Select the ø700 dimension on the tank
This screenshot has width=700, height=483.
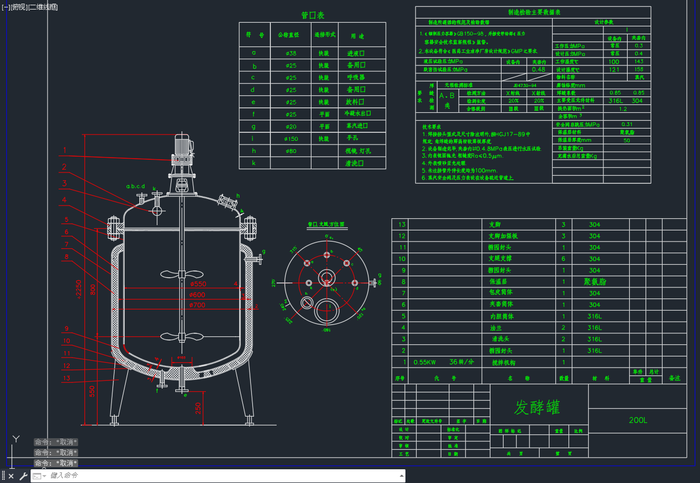(x=197, y=305)
